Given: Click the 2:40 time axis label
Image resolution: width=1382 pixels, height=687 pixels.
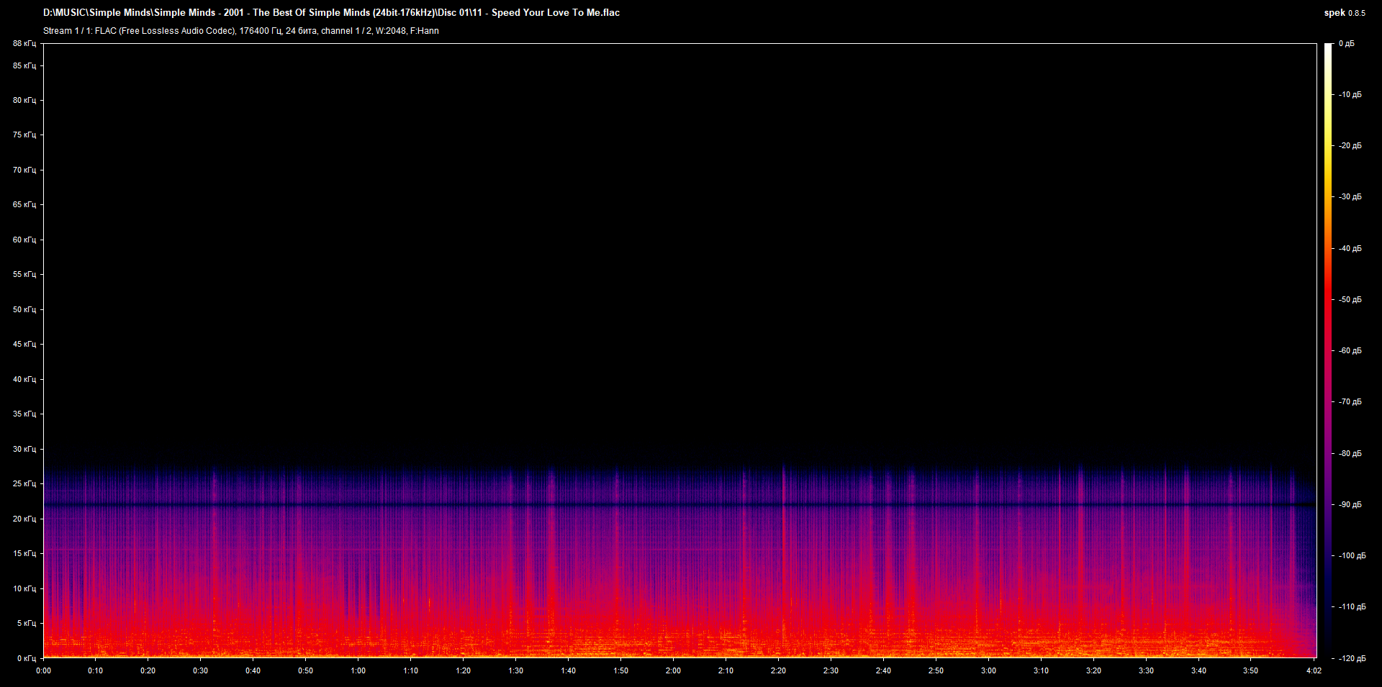Looking at the screenshot, I should tap(883, 670).
